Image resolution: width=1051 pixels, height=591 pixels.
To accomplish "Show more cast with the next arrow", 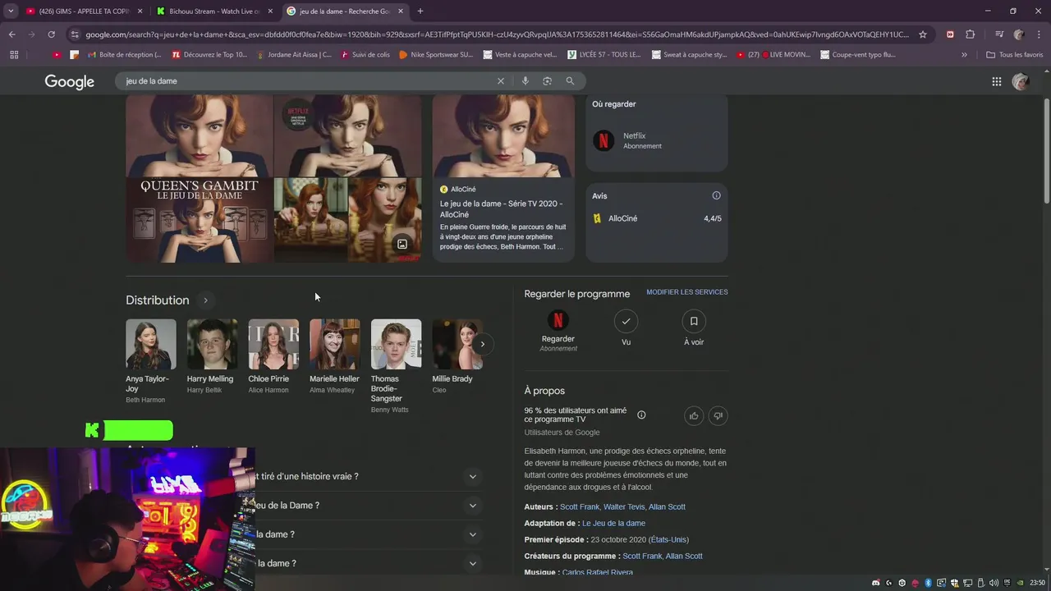I will pos(483,345).
